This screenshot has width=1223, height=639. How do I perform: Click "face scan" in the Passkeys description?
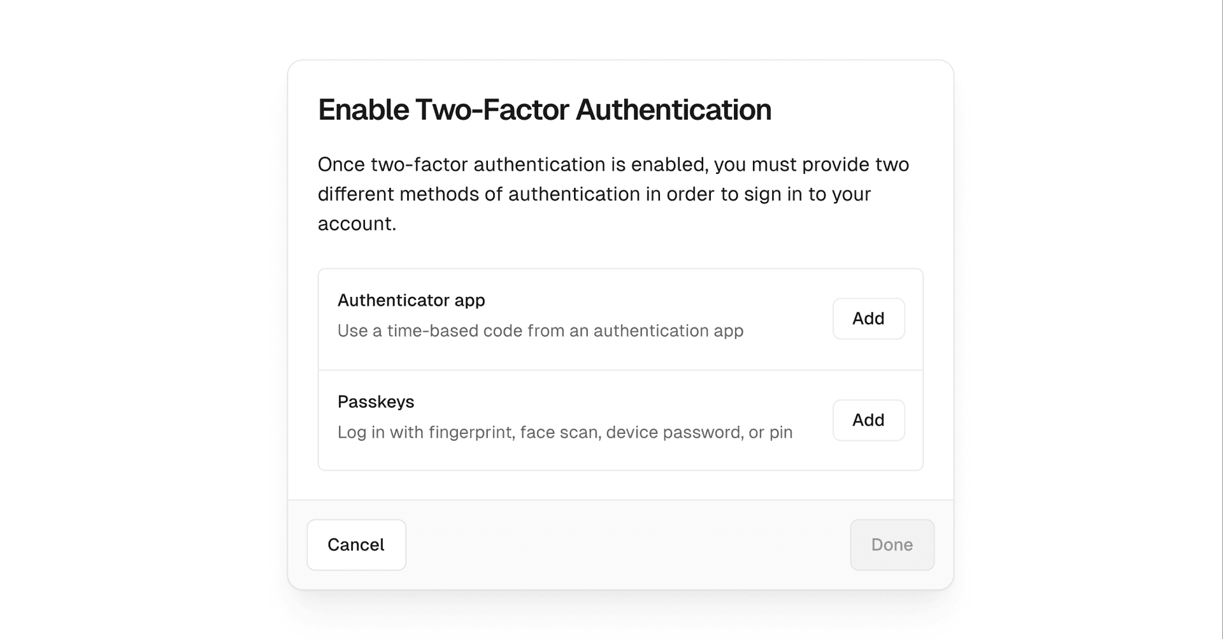pos(560,432)
